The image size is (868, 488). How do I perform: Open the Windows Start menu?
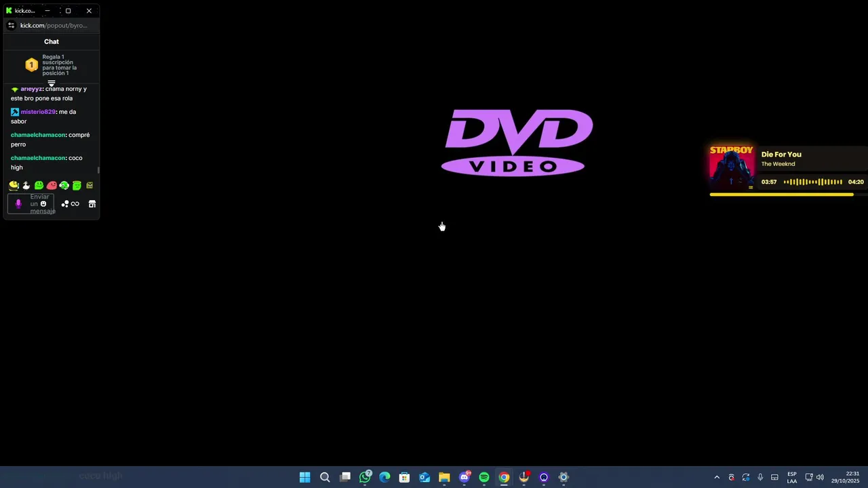(x=305, y=477)
